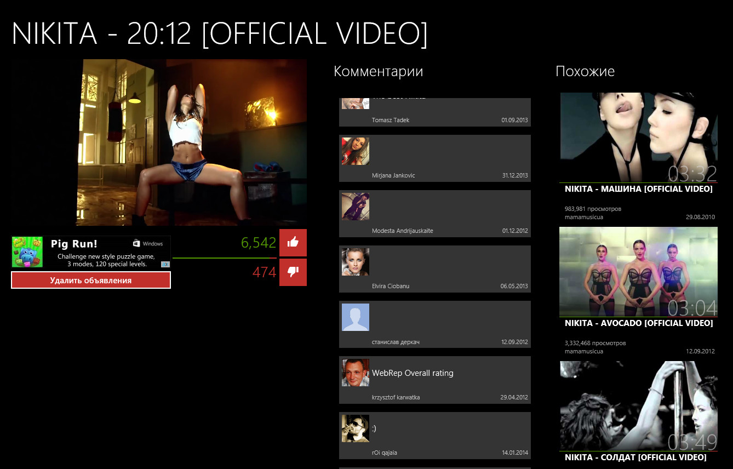Click the 03:32 duration on МАШИНА thumbnail
Image resolution: width=733 pixels, height=469 pixels.
click(x=692, y=173)
